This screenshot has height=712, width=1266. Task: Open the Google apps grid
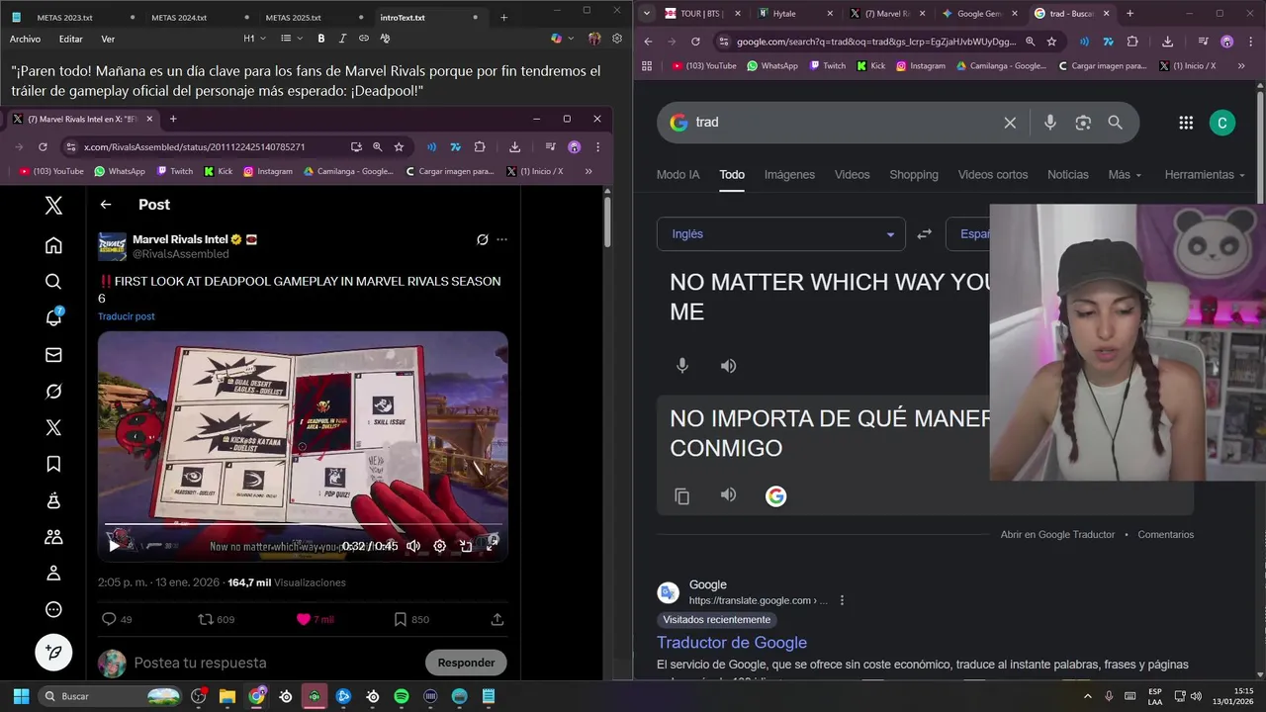point(1186,123)
